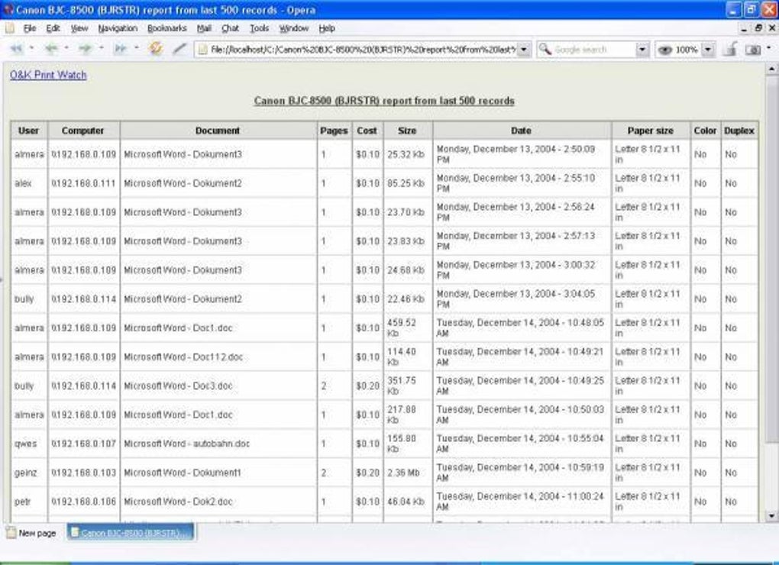Open the Navigation menu

tap(118, 28)
